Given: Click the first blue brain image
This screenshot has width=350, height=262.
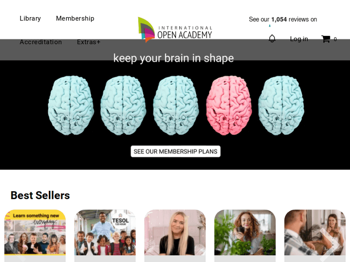Looking at the screenshot, I should tap(71, 105).
